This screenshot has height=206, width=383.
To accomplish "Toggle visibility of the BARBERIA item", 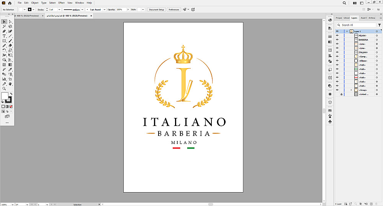I will coord(337,40).
